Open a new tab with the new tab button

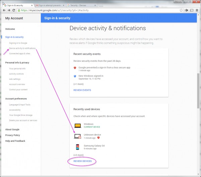[100, 5]
